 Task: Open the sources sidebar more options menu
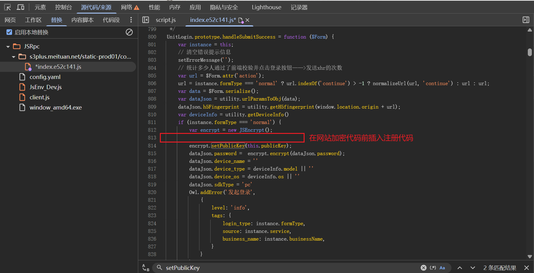click(131, 20)
